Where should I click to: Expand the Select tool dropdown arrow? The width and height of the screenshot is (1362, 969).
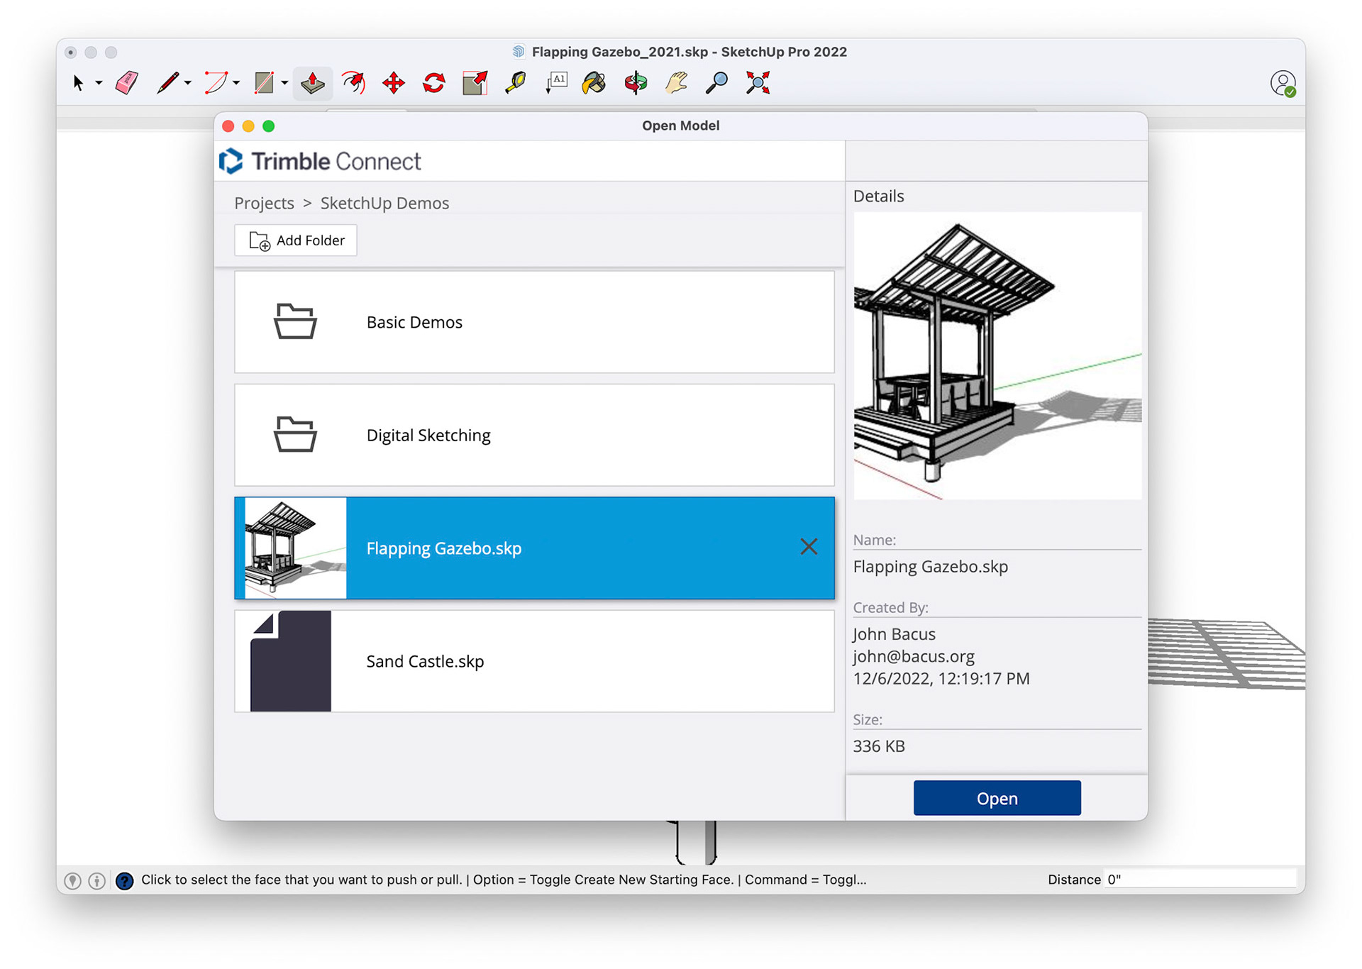coord(99,83)
